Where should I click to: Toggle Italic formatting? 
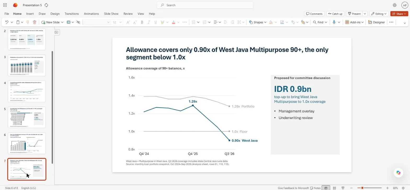[x=149, y=22]
